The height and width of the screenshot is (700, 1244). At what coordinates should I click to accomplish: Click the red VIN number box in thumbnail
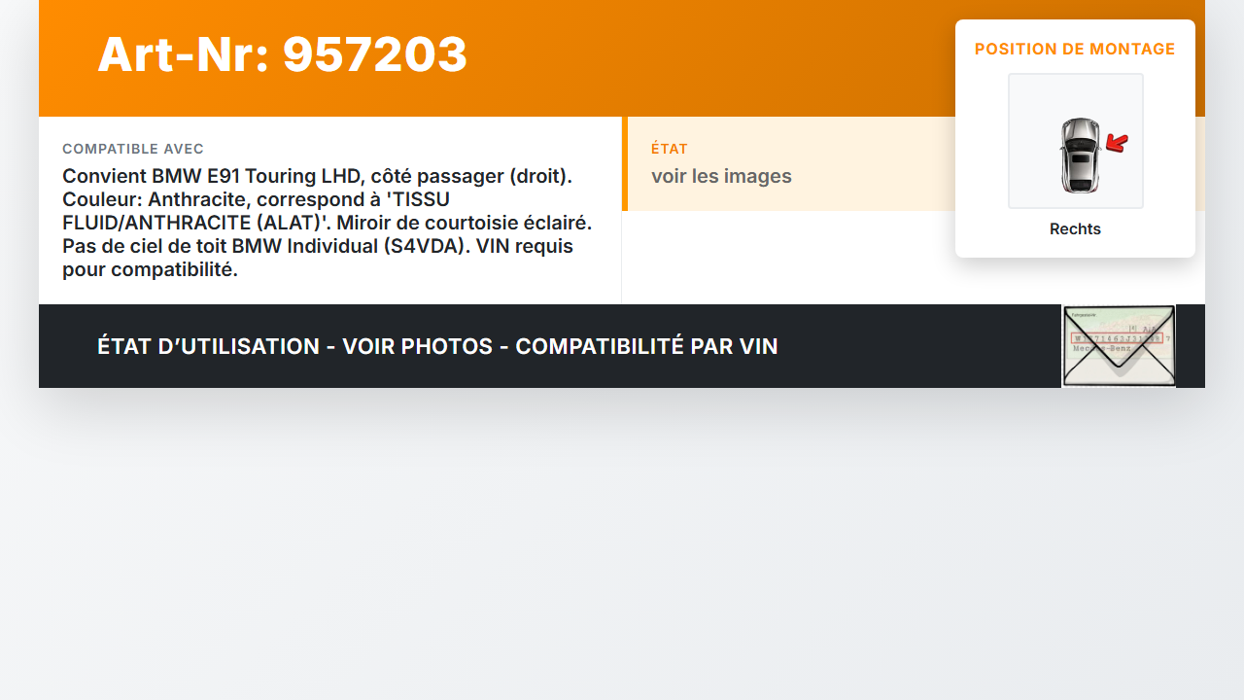(1117, 338)
